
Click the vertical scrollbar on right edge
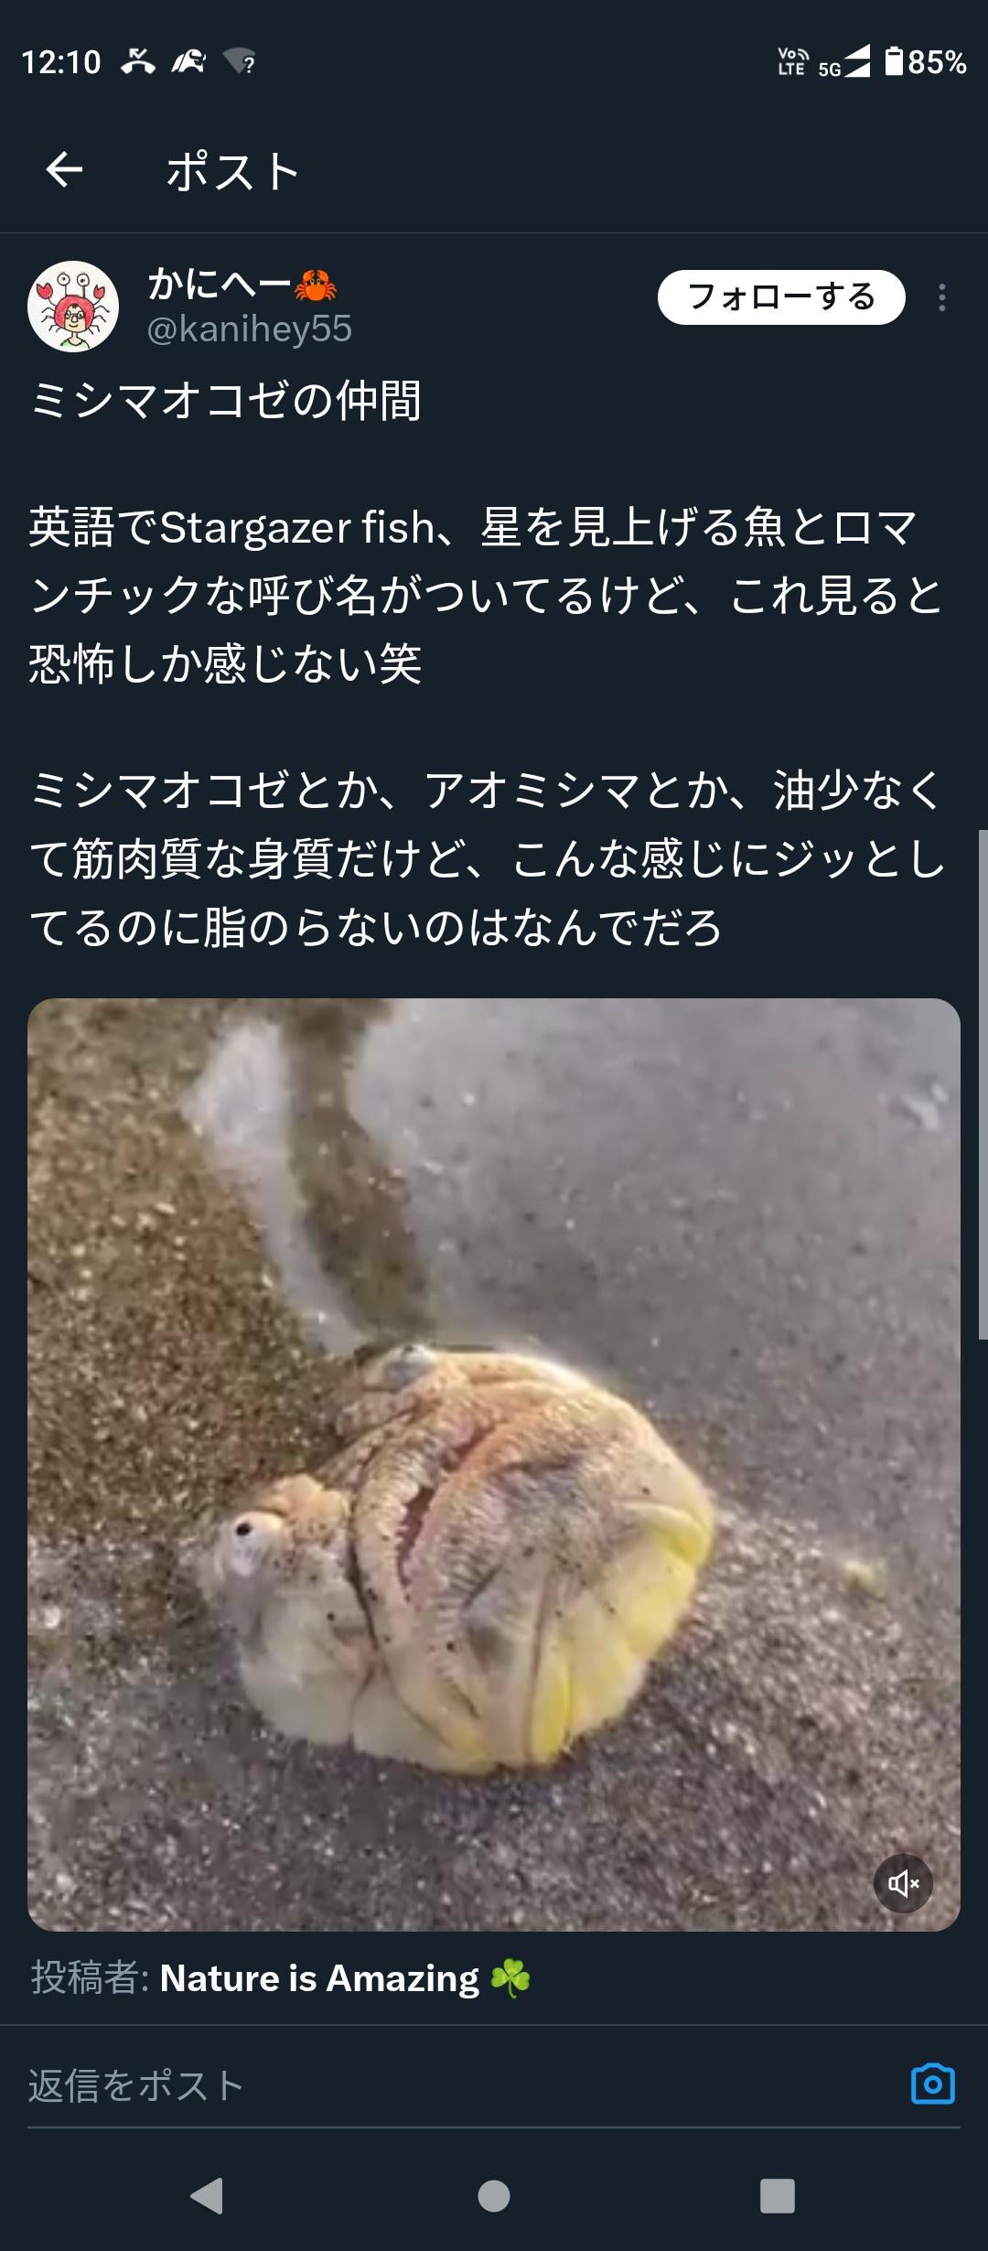click(x=983, y=1084)
